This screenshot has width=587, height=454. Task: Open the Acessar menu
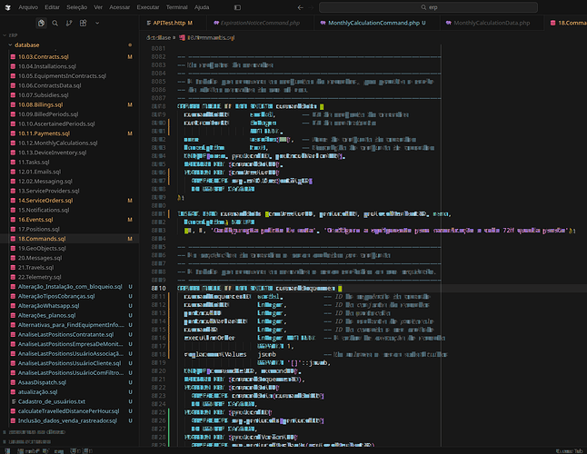tap(119, 7)
